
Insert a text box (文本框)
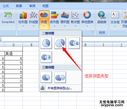click(x=115, y=19)
